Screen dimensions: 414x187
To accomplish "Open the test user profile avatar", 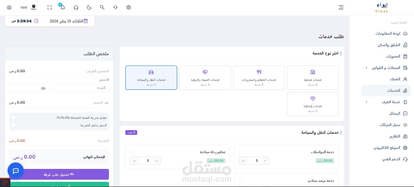I will (34, 7).
